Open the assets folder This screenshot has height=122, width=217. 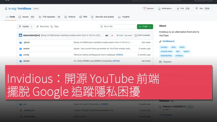coord(26,49)
